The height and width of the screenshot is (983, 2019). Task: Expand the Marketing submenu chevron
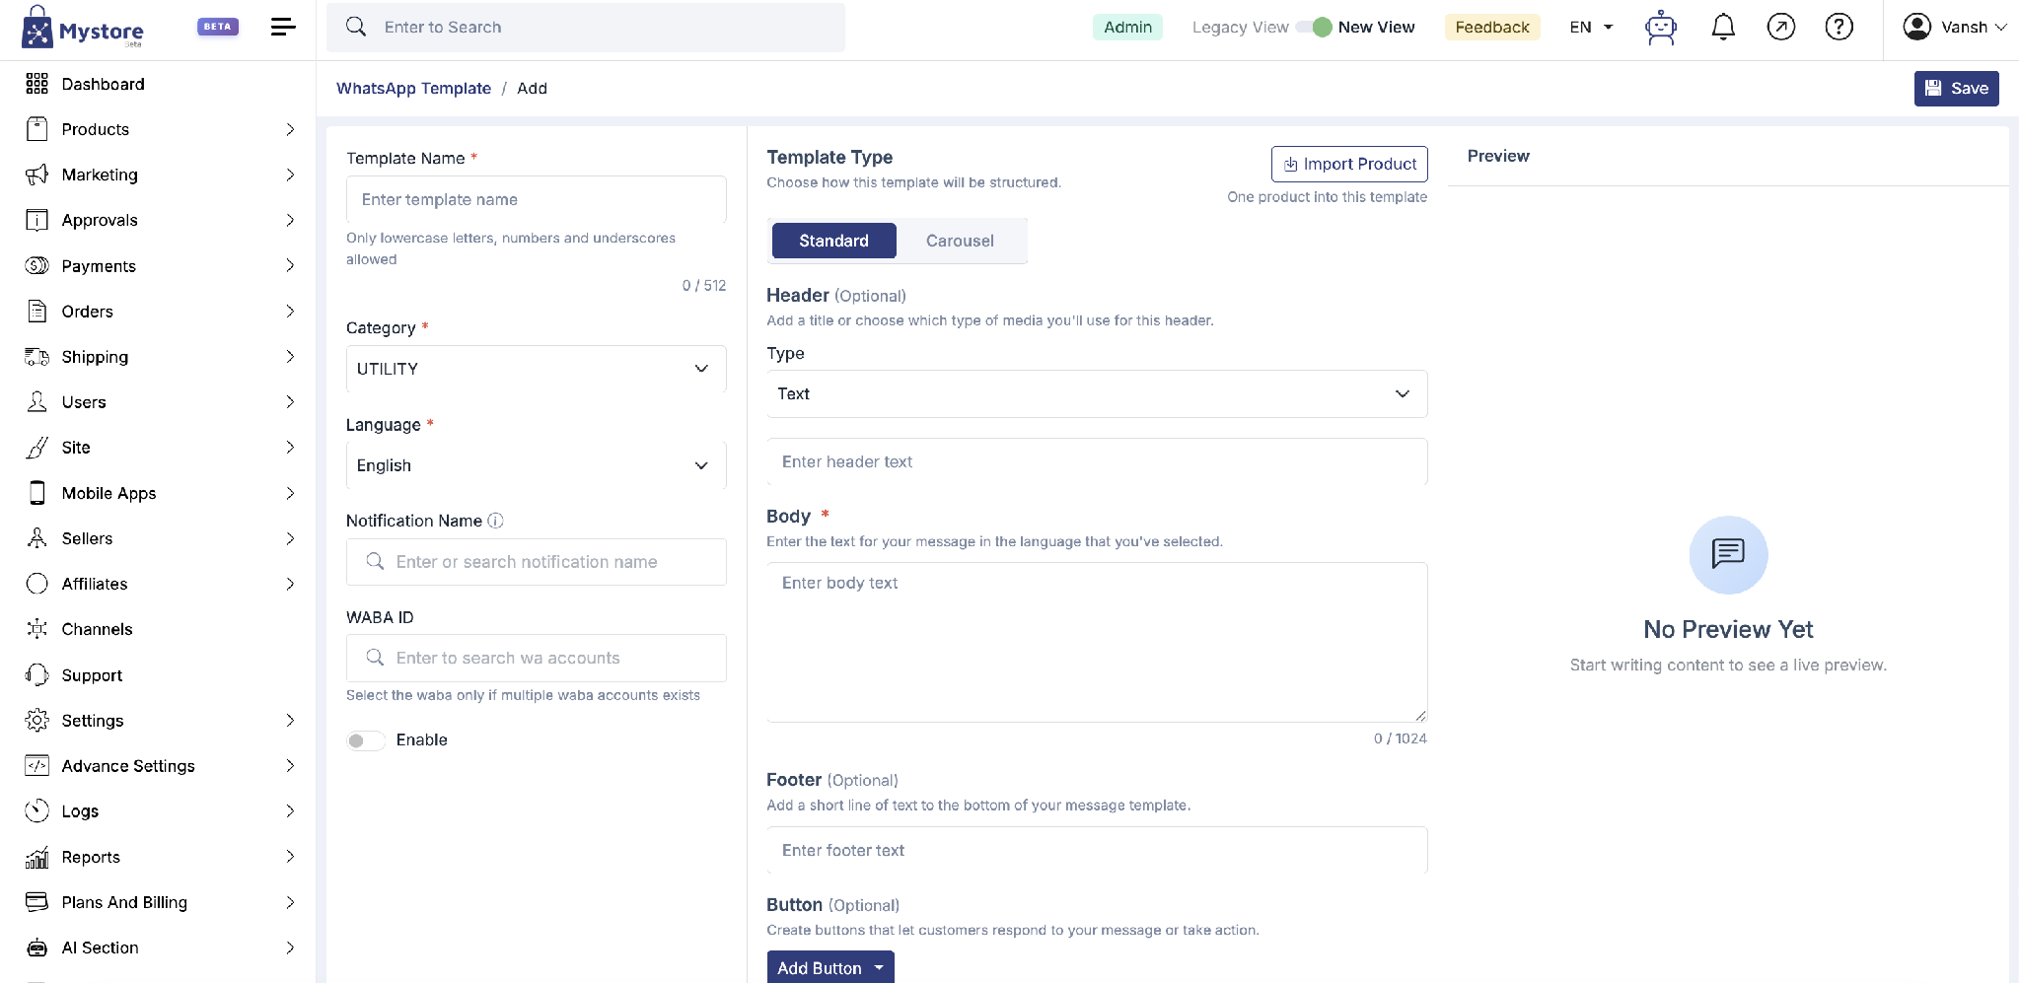click(x=290, y=175)
